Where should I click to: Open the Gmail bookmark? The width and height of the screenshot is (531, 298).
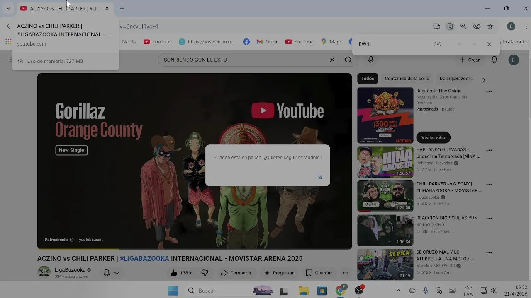click(268, 42)
